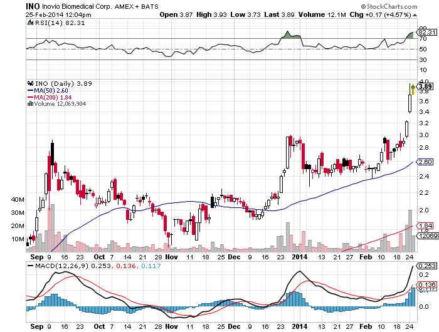Screen dimensions: 439x332
Task: Click the 'MACD(12,26,9) 0.253' legend label
Action: (x=73, y=266)
